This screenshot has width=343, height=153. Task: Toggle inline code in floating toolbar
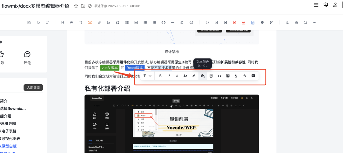pyautogui.click(x=219, y=76)
